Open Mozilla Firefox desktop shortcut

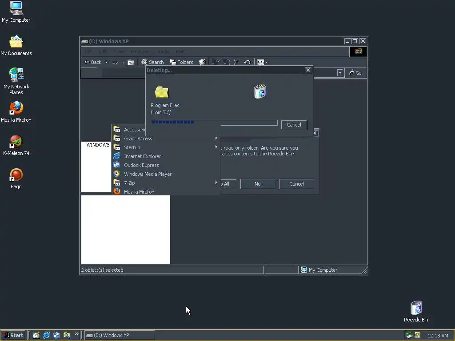(x=16, y=112)
